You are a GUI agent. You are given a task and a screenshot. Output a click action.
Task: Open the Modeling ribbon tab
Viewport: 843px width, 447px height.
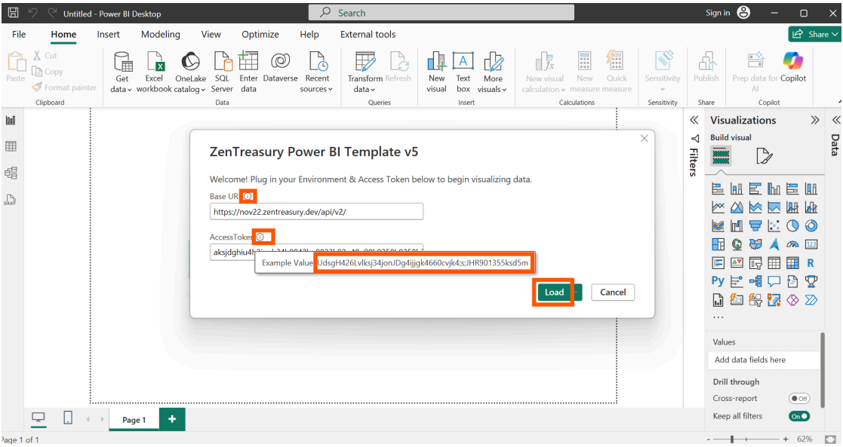pyautogui.click(x=160, y=34)
